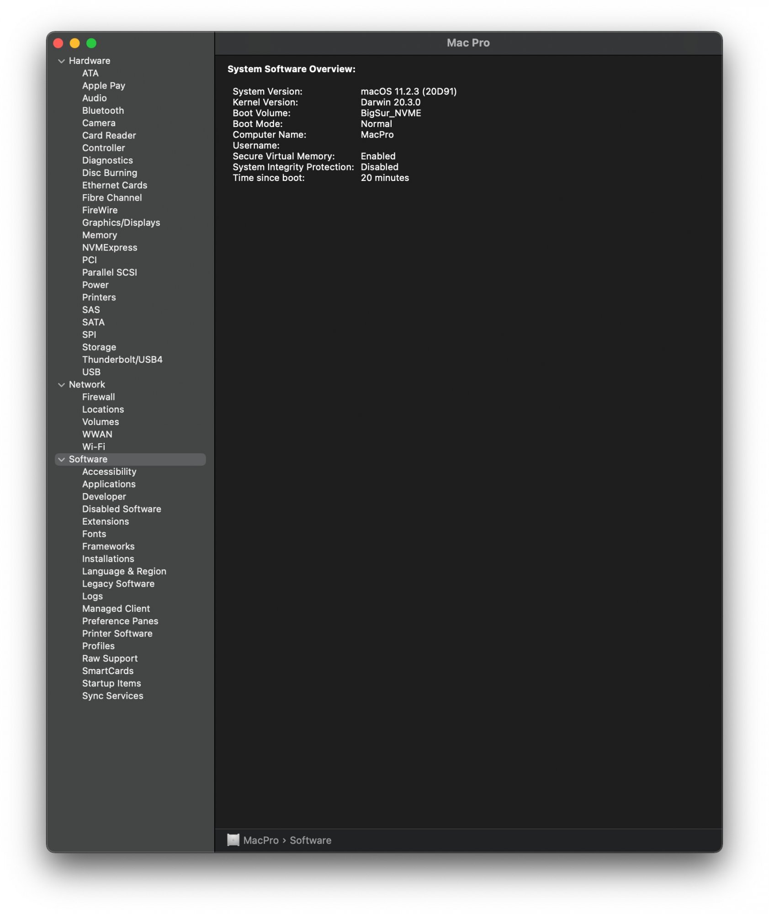The height and width of the screenshot is (914, 769).
Task: Click the Darwin 20.3.0 kernel value
Action: (x=391, y=102)
